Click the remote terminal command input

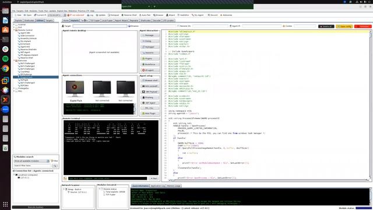pyautogui.click(x=107, y=178)
